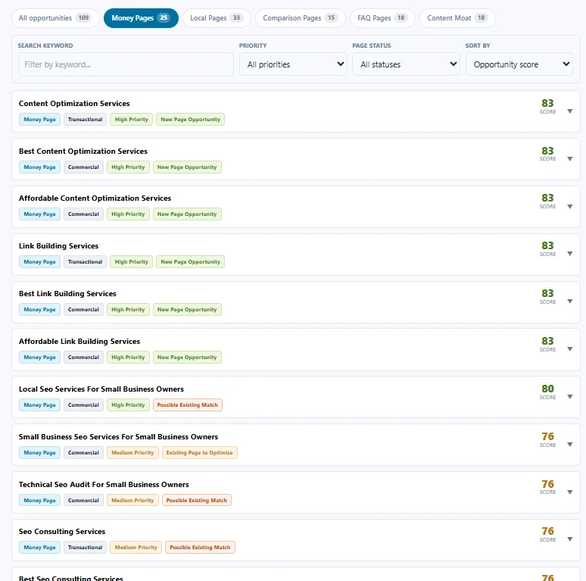Open the Sort by Opportunity score dropdown

click(519, 64)
